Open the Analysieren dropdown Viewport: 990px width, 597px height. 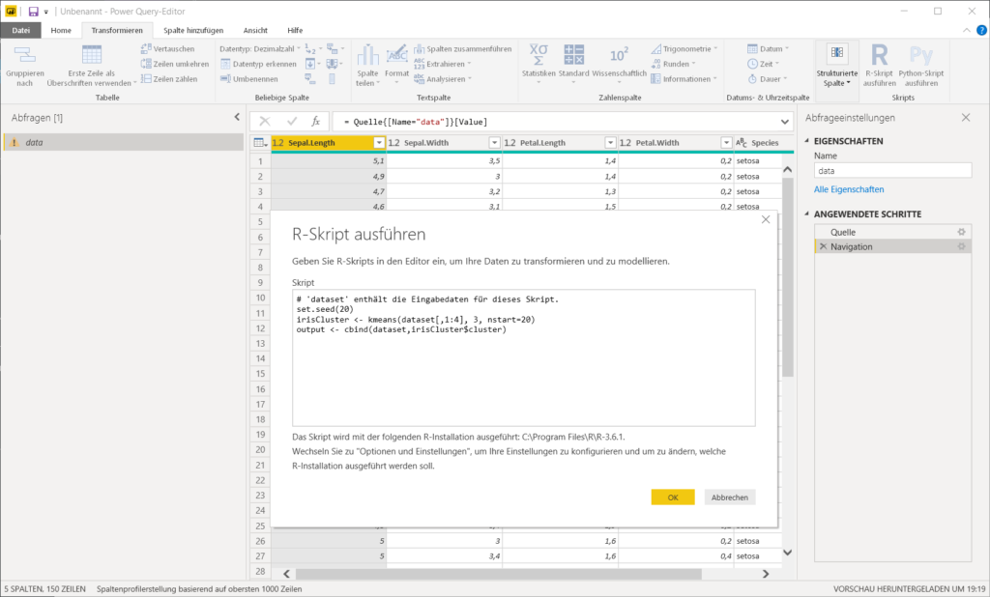(443, 79)
